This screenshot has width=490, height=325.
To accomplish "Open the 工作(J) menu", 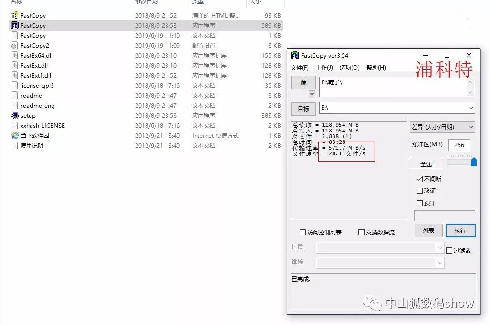I will point(324,67).
